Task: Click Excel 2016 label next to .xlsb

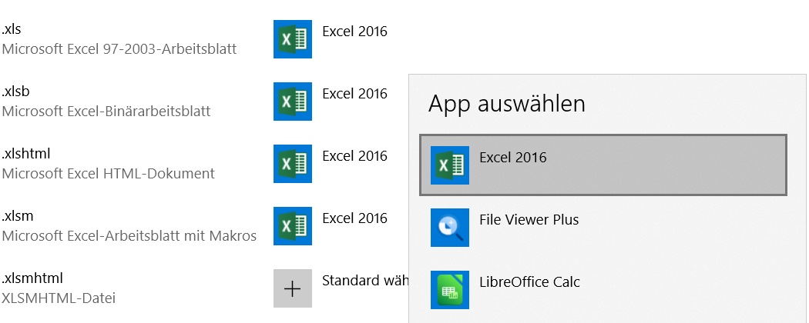Action: click(x=354, y=94)
